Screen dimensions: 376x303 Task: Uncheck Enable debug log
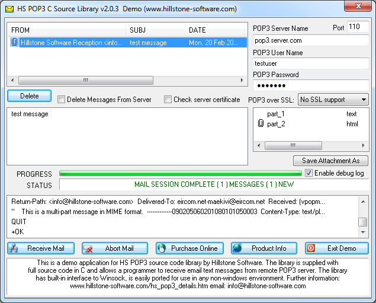[x=308, y=173]
